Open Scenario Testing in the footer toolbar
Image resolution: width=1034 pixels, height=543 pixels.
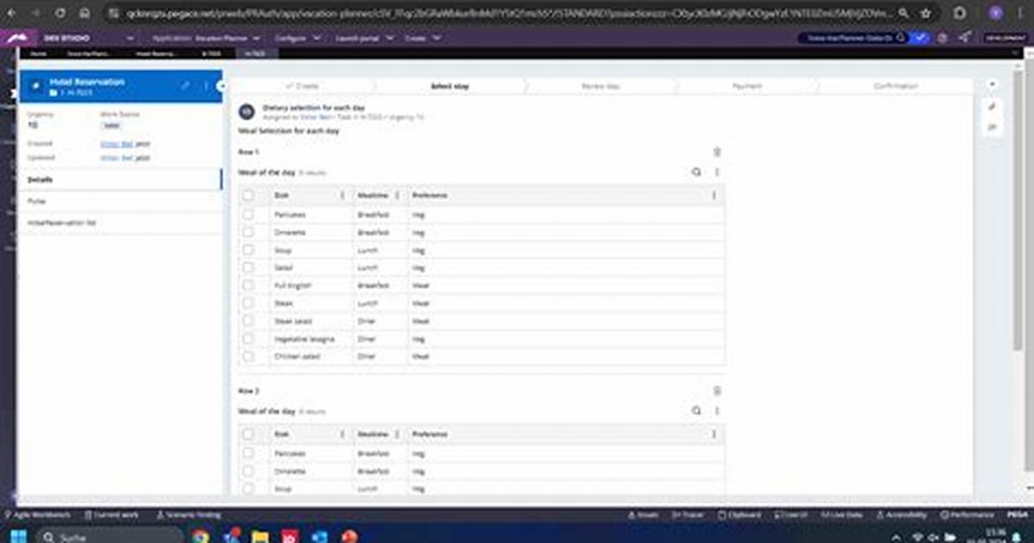(188, 514)
